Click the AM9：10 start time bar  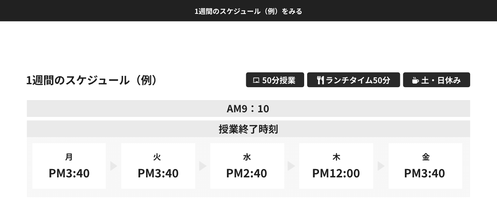(248, 109)
